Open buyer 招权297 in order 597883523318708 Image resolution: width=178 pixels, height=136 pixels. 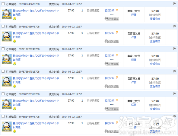coord(110,101)
